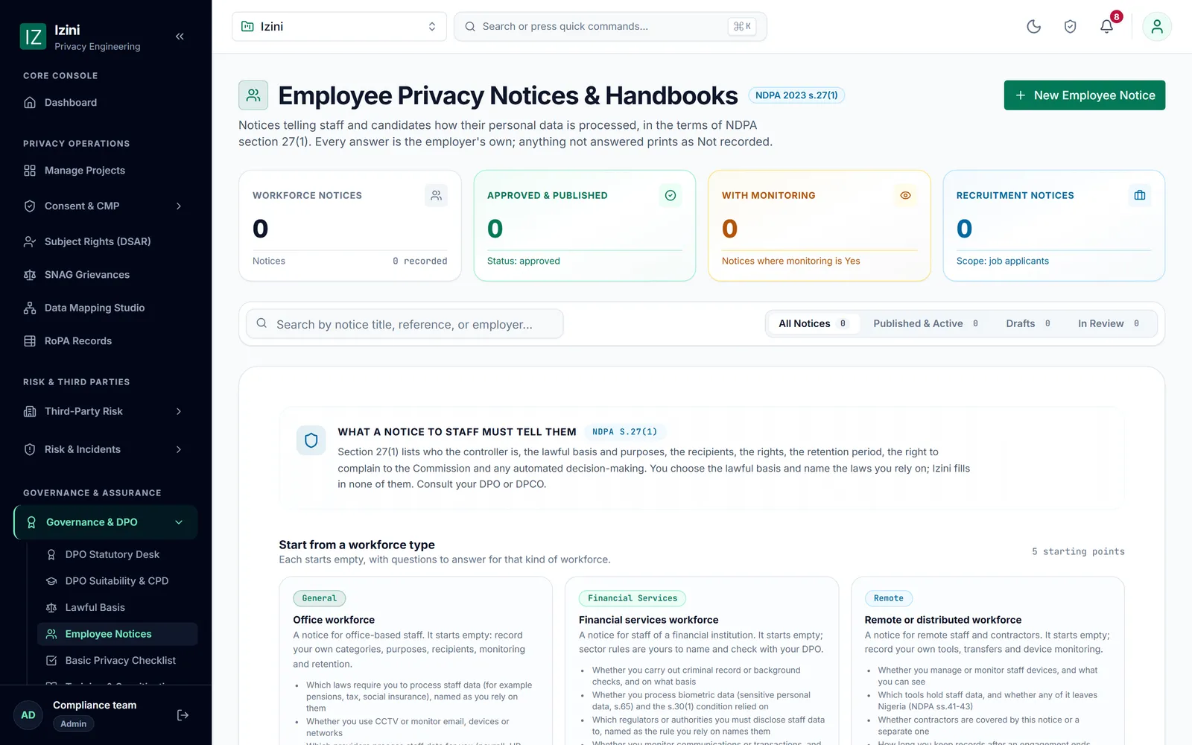The height and width of the screenshot is (745, 1192).
Task: Open the Izini workspace selector dropdown
Action: [x=339, y=27]
